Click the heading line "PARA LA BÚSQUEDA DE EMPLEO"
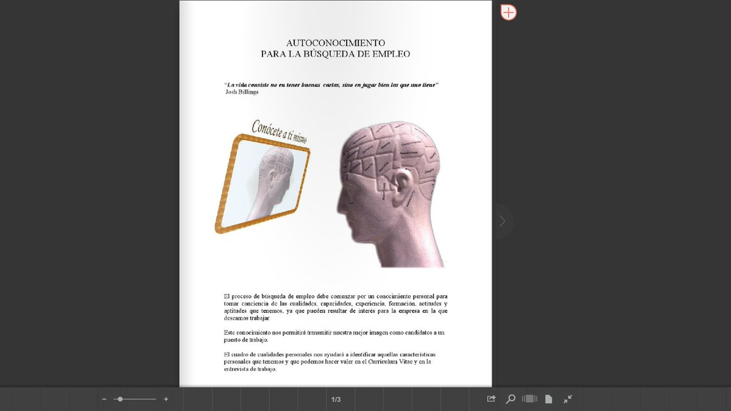The image size is (731, 411). tap(336, 54)
